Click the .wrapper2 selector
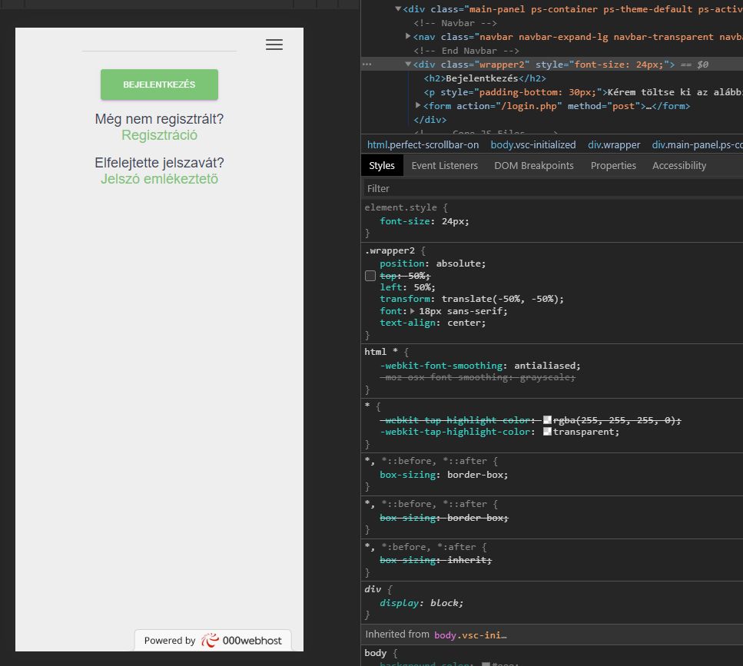 [390, 250]
